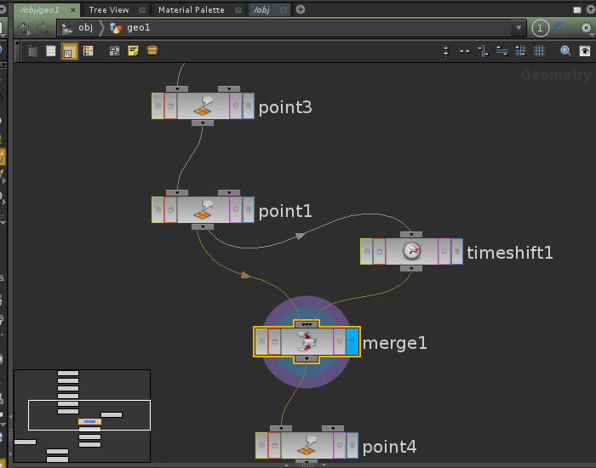Open the new tab plus menu

tap(301, 10)
